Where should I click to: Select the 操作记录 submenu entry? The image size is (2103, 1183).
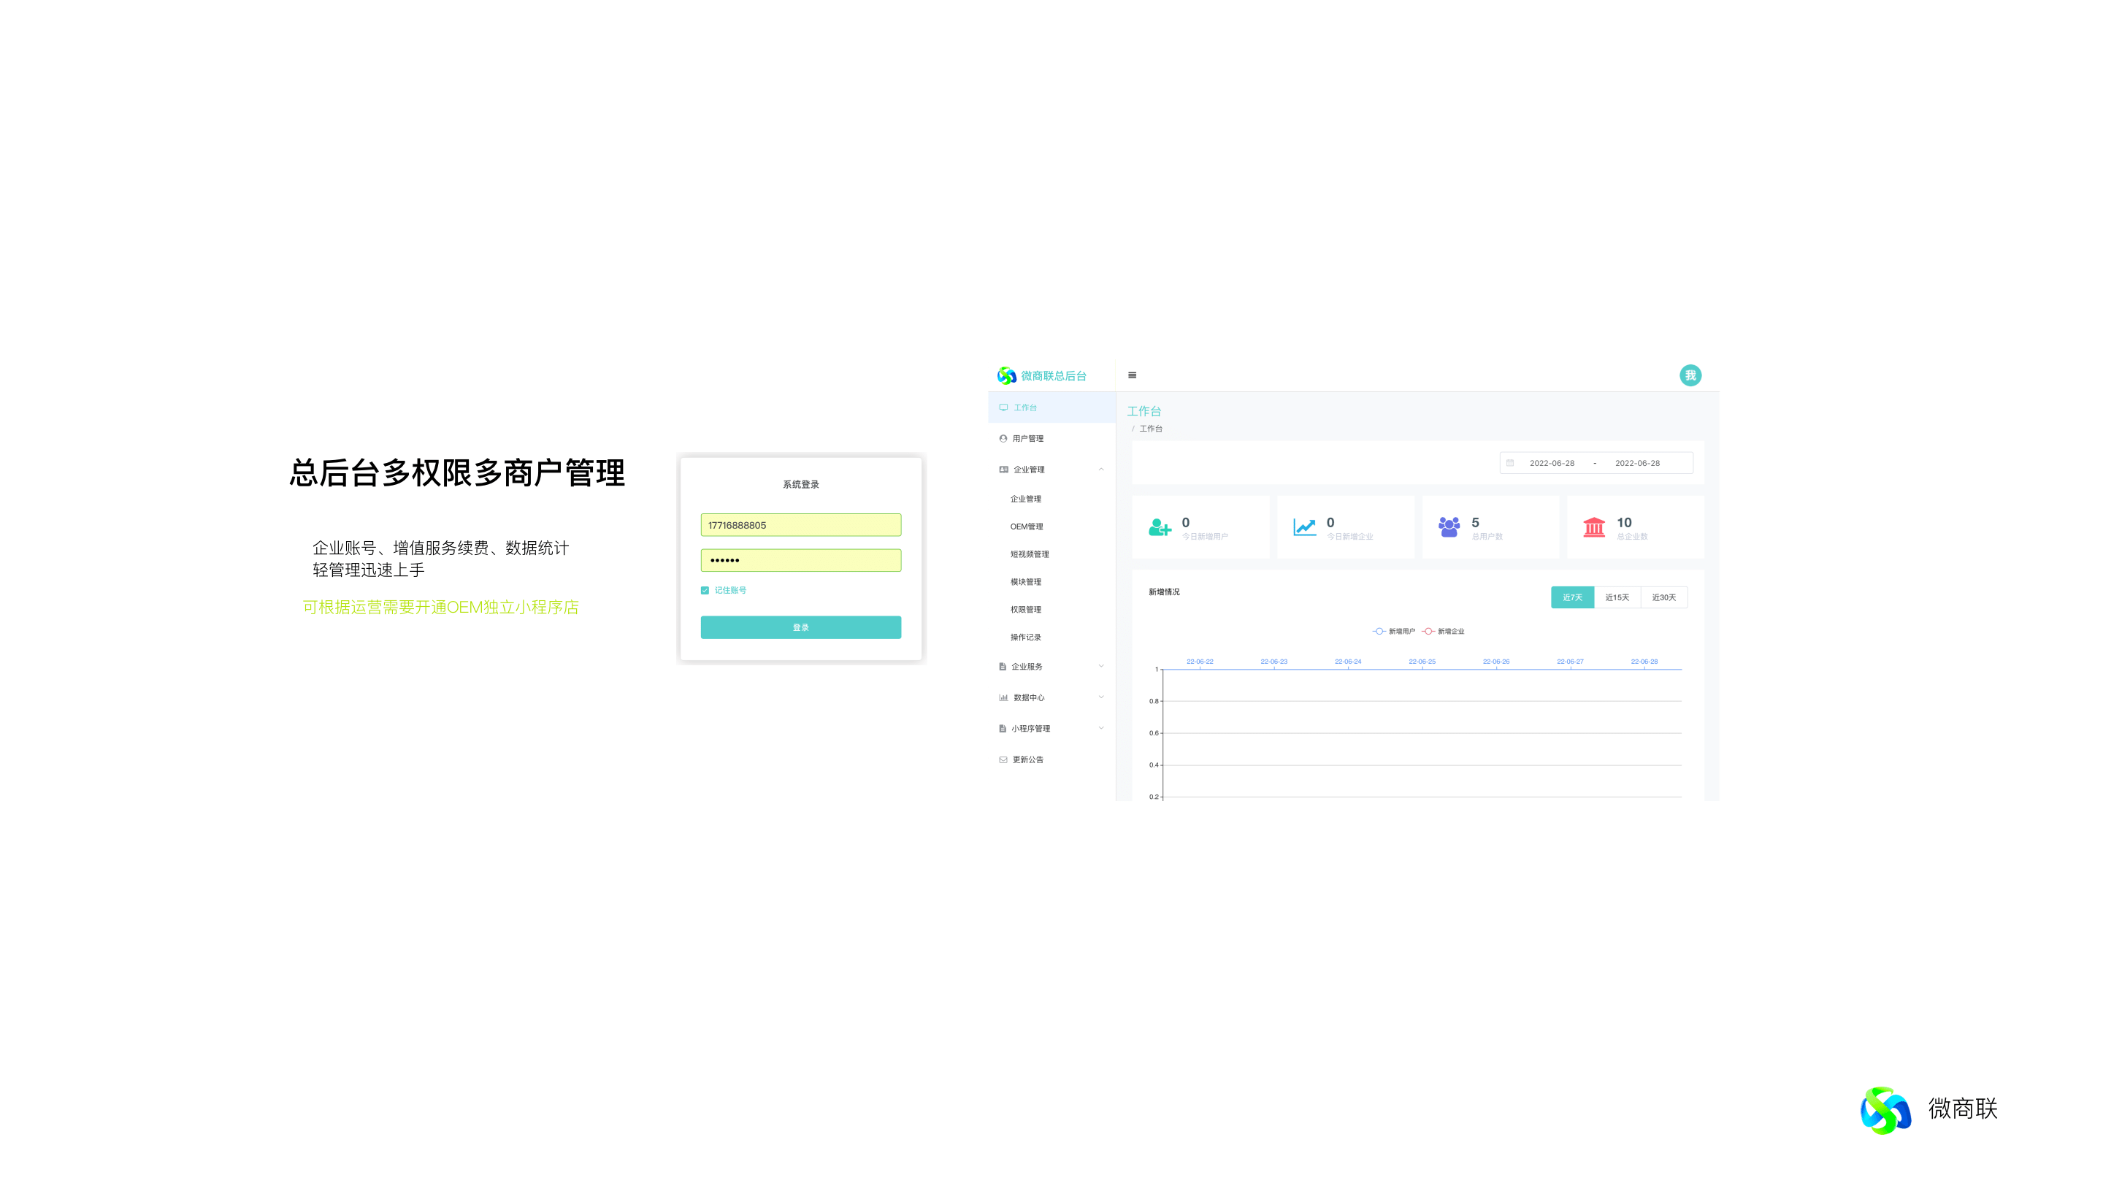[x=1026, y=638]
